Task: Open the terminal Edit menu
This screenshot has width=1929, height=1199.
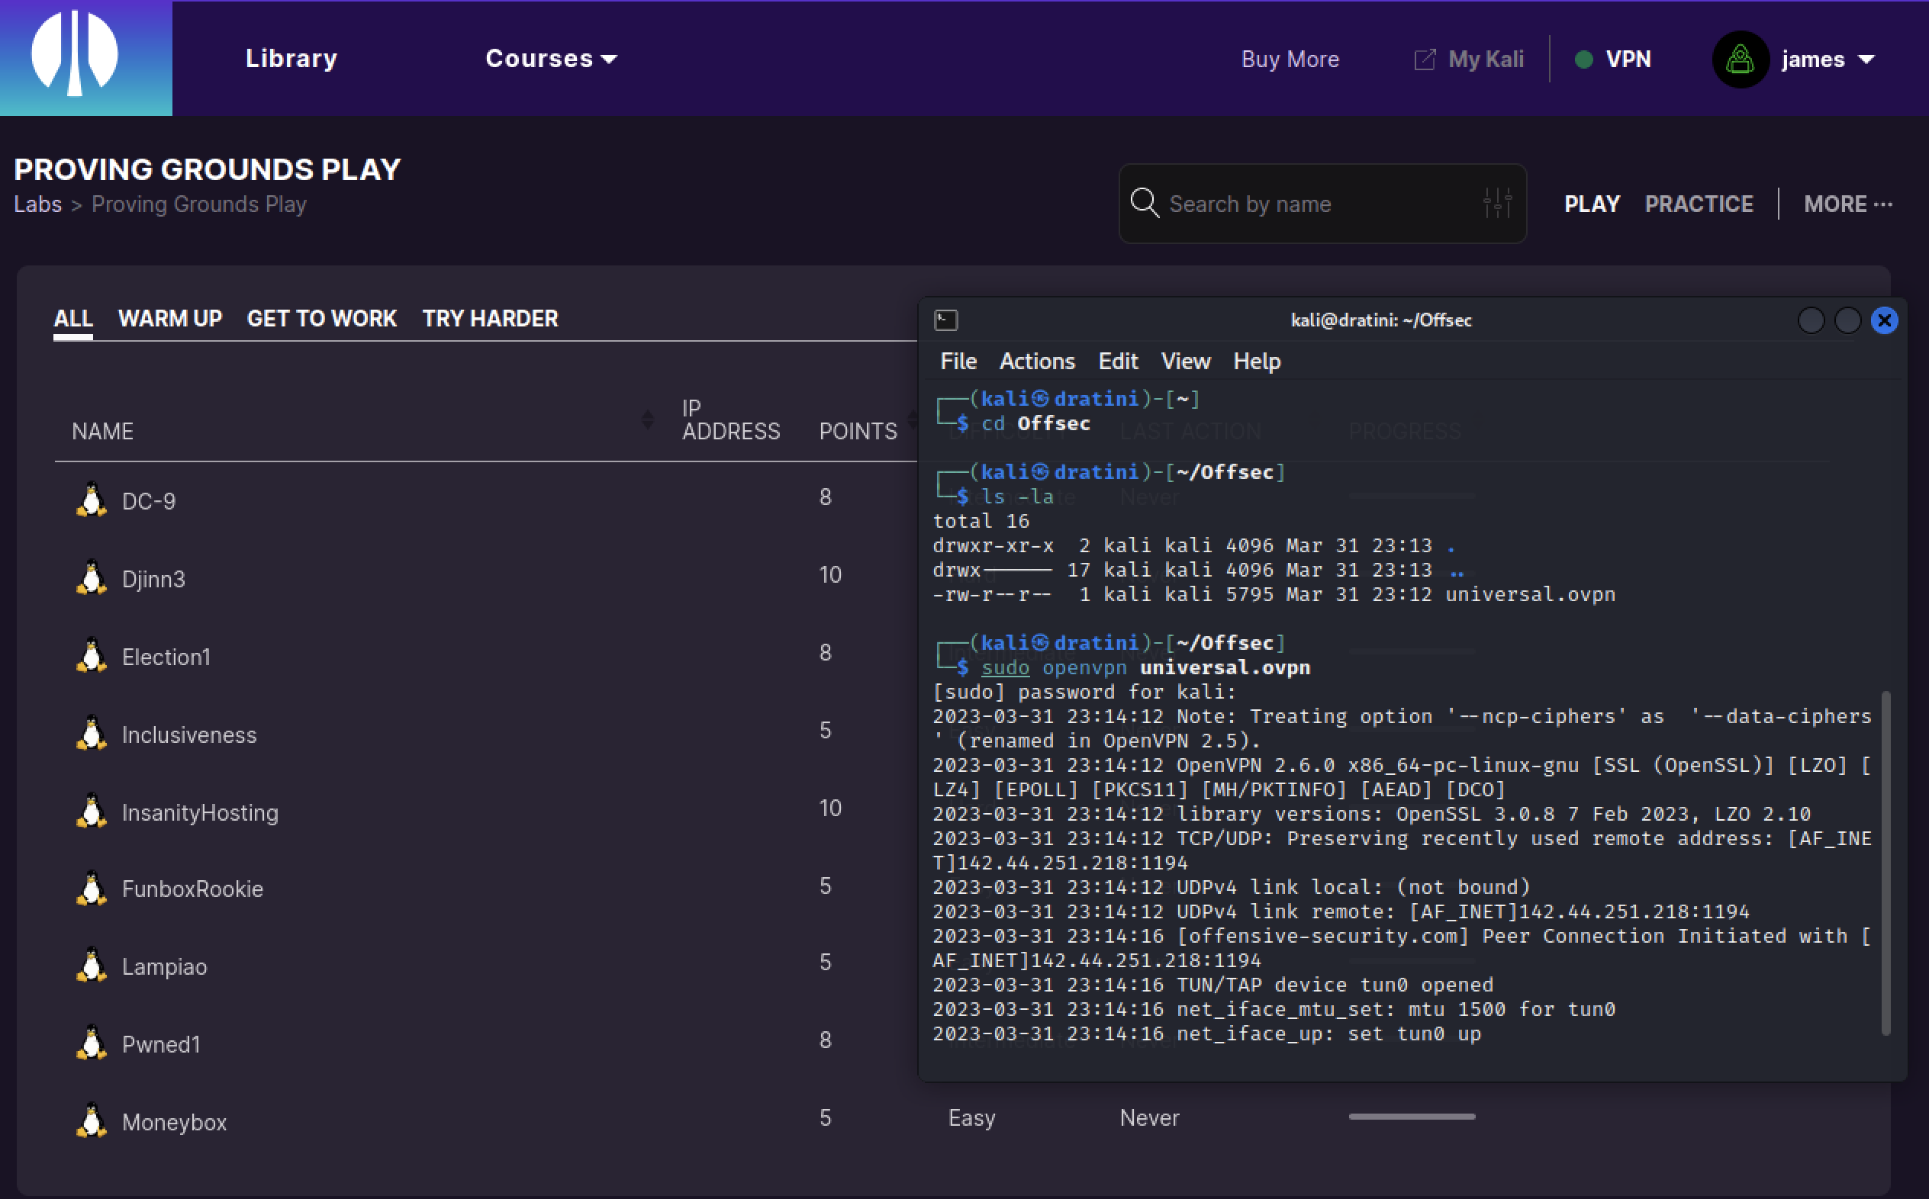Action: pyautogui.click(x=1118, y=362)
